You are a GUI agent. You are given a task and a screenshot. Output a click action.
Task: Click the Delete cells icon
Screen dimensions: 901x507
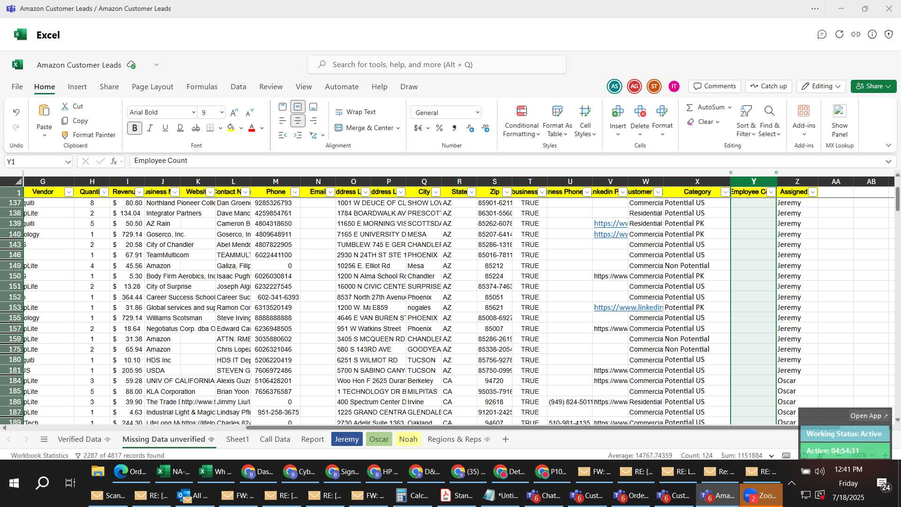click(x=640, y=111)
